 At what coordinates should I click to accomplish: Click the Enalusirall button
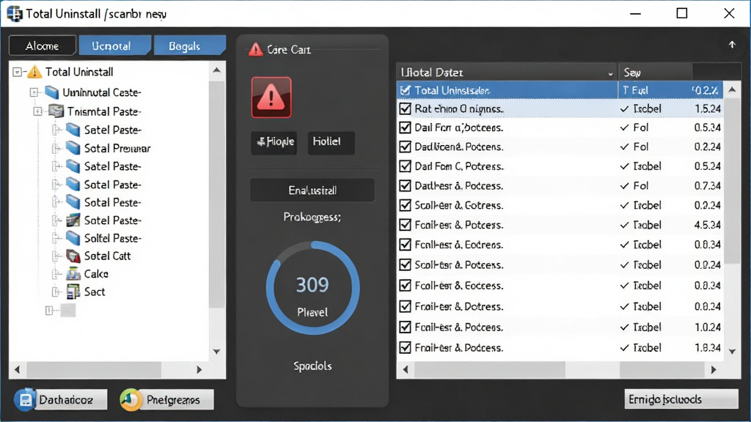click(312, 190)
